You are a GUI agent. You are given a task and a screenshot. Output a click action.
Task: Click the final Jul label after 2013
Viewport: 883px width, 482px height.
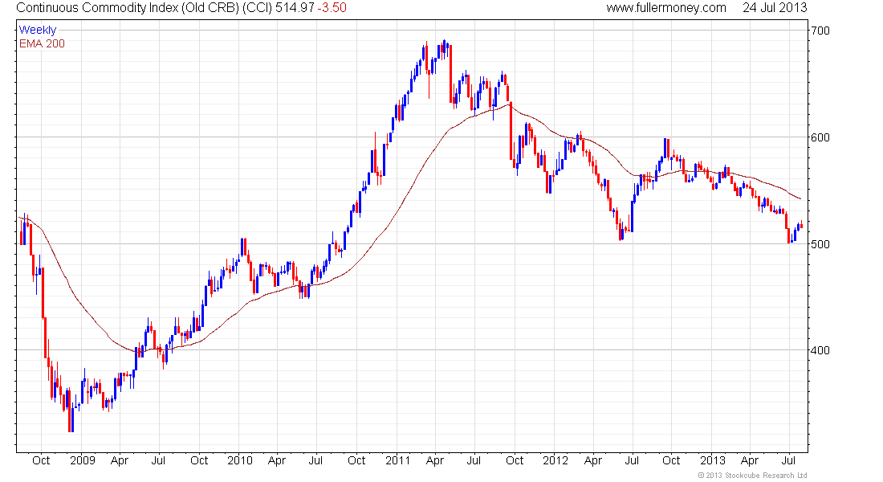click(788, 460)
